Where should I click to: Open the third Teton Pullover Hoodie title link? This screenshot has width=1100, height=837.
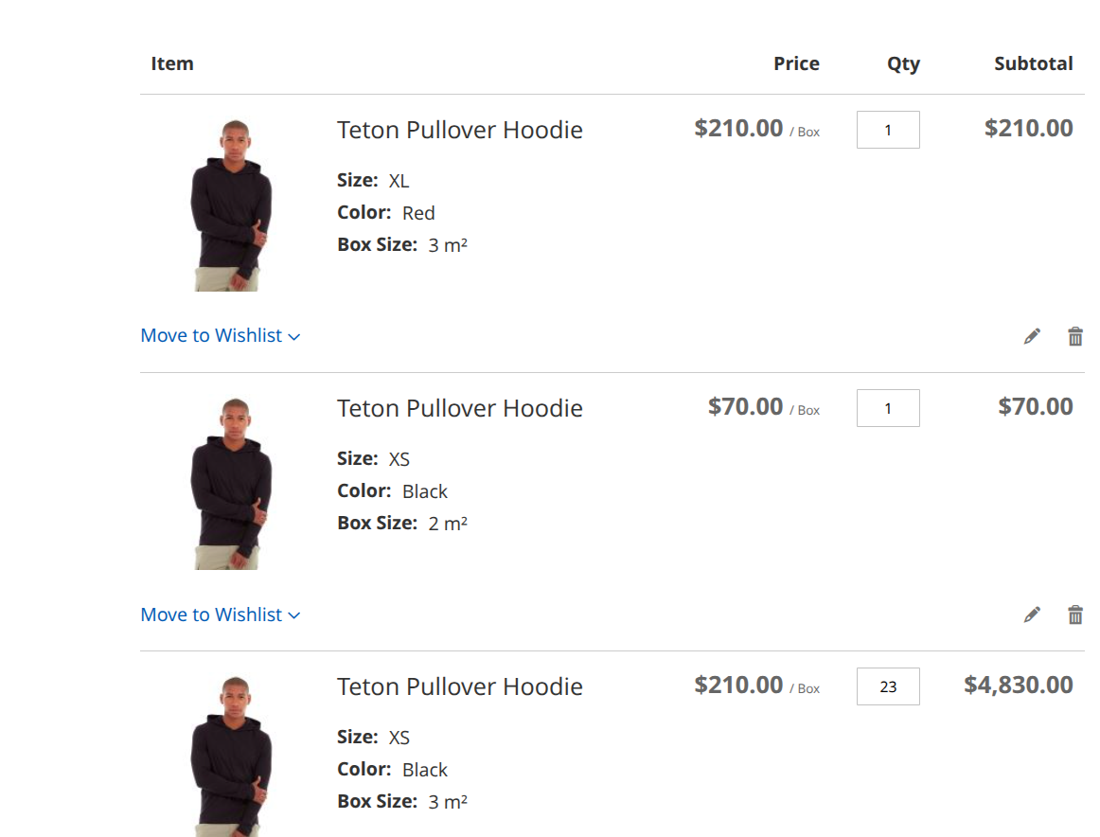coord(459,686)
